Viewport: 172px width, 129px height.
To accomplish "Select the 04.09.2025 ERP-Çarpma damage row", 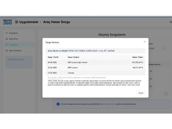I will coord(95,62).
